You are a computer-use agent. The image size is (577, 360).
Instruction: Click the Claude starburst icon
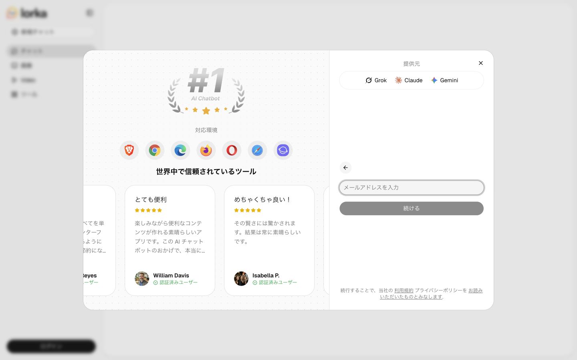pyautogui.click(x=398, y=80)
